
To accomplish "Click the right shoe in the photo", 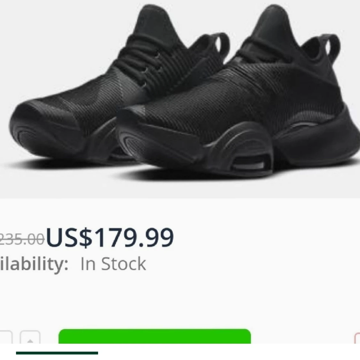I will tap(239, 96).
